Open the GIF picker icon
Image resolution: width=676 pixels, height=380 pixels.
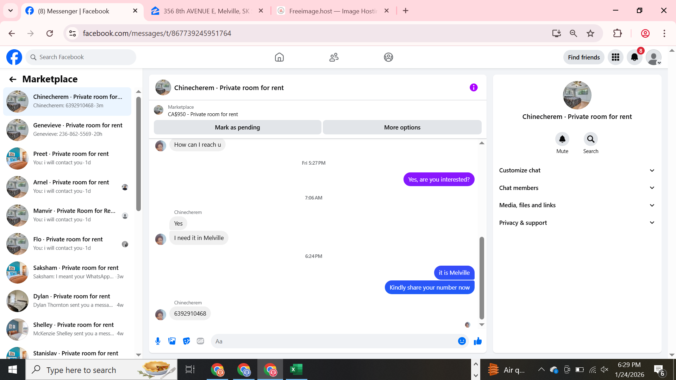[x=200, y=341]
